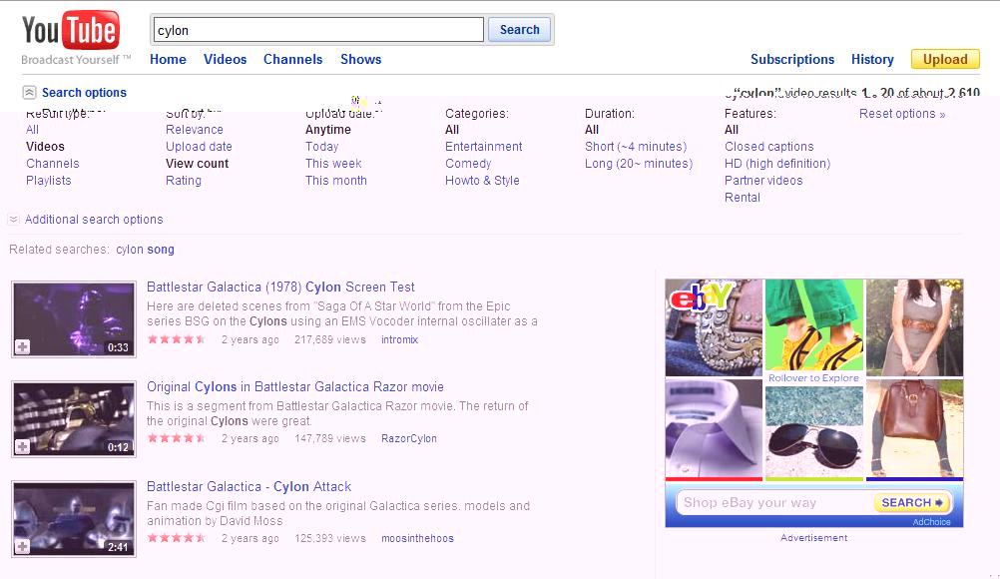
Task: Filter uploads to This month
Action: click(x=336, y=181)
